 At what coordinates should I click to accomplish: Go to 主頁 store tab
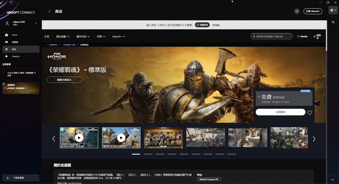point(47,37)
